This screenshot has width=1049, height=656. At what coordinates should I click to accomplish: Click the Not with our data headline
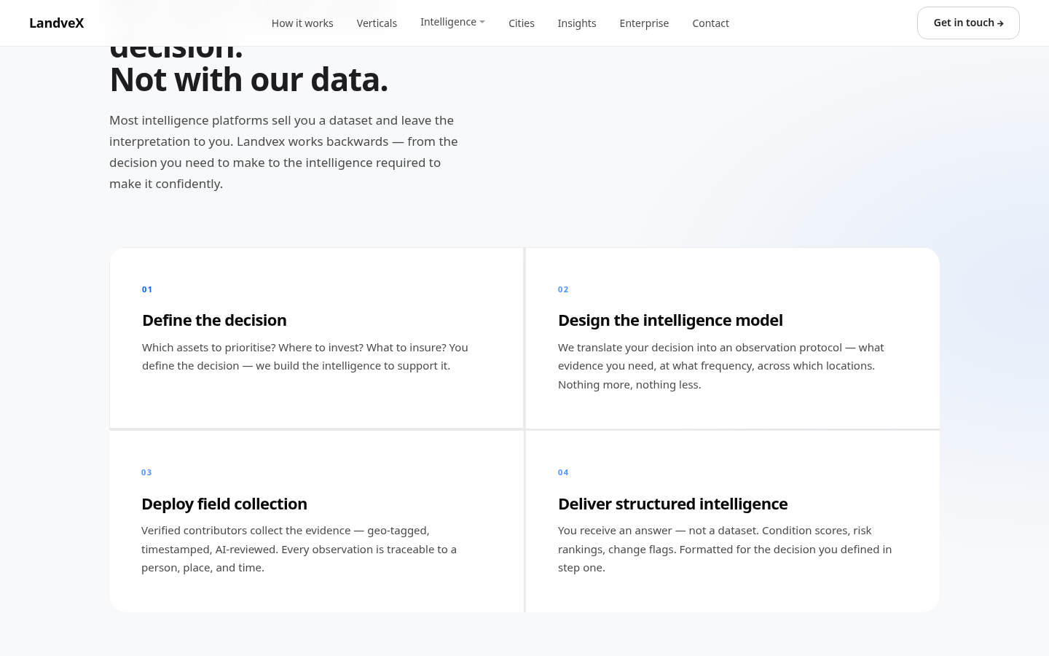click(x=248, y=79)
